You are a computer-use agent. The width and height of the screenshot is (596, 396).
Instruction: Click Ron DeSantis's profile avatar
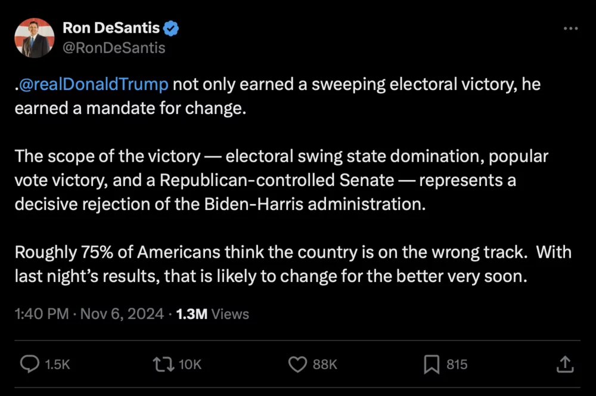[x=35, y=38]
